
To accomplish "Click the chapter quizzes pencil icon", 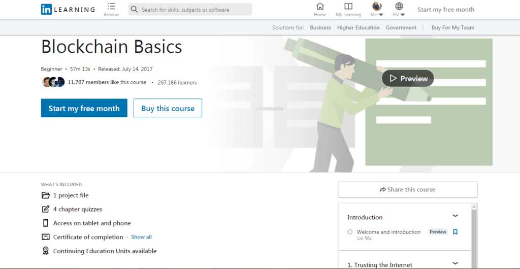I will point(45,209).
